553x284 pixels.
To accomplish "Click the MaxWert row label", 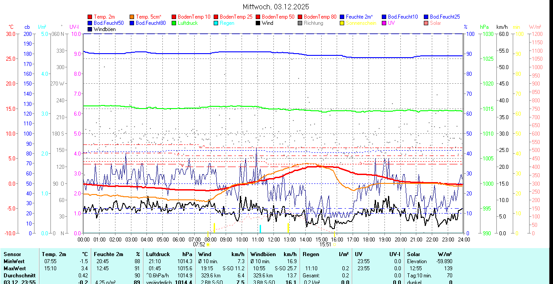I will click(14, 268).
